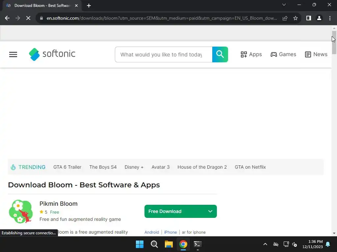Open the Chrome three-dot menu

(x=330, y=18)
